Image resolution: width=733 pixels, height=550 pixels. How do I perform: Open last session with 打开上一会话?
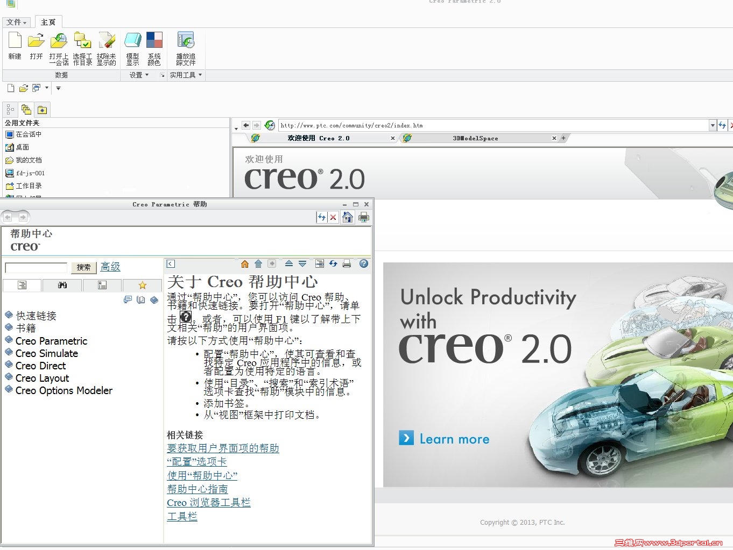point(59,48)
